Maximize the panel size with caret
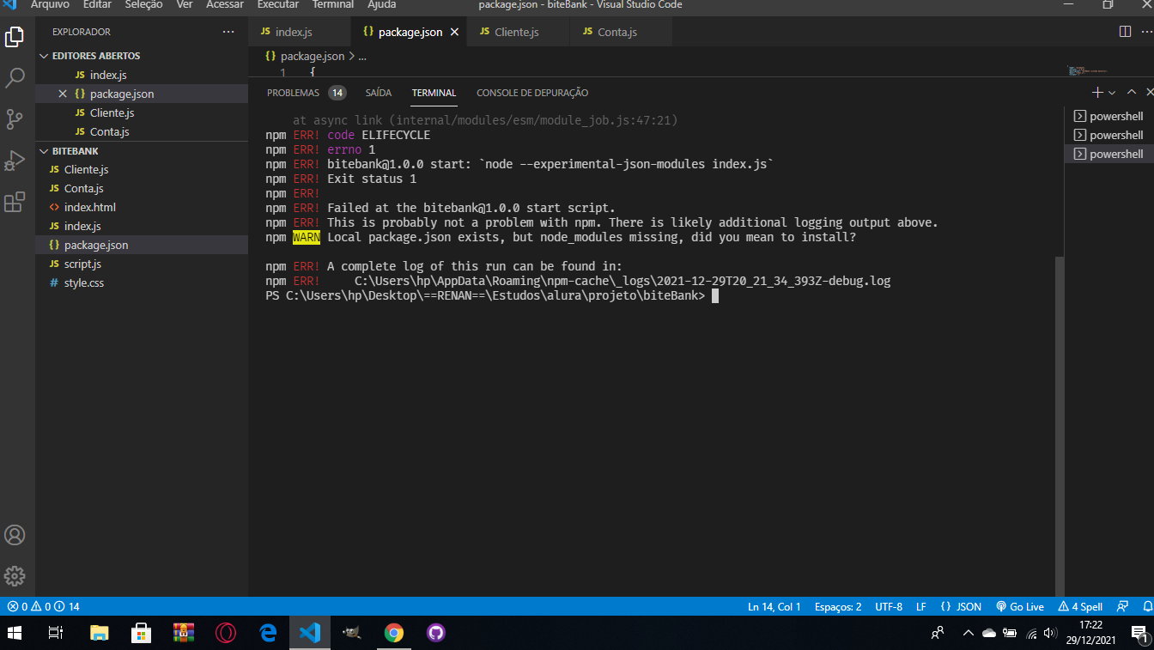This screenshot has height=650, width=1154. point(1132,92)
